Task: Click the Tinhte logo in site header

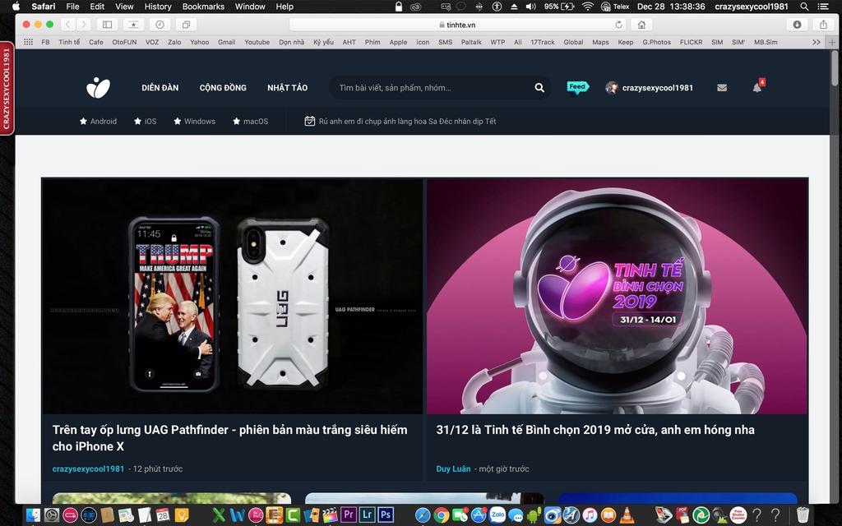Action: pyautogui.click(x=99, y=87)
